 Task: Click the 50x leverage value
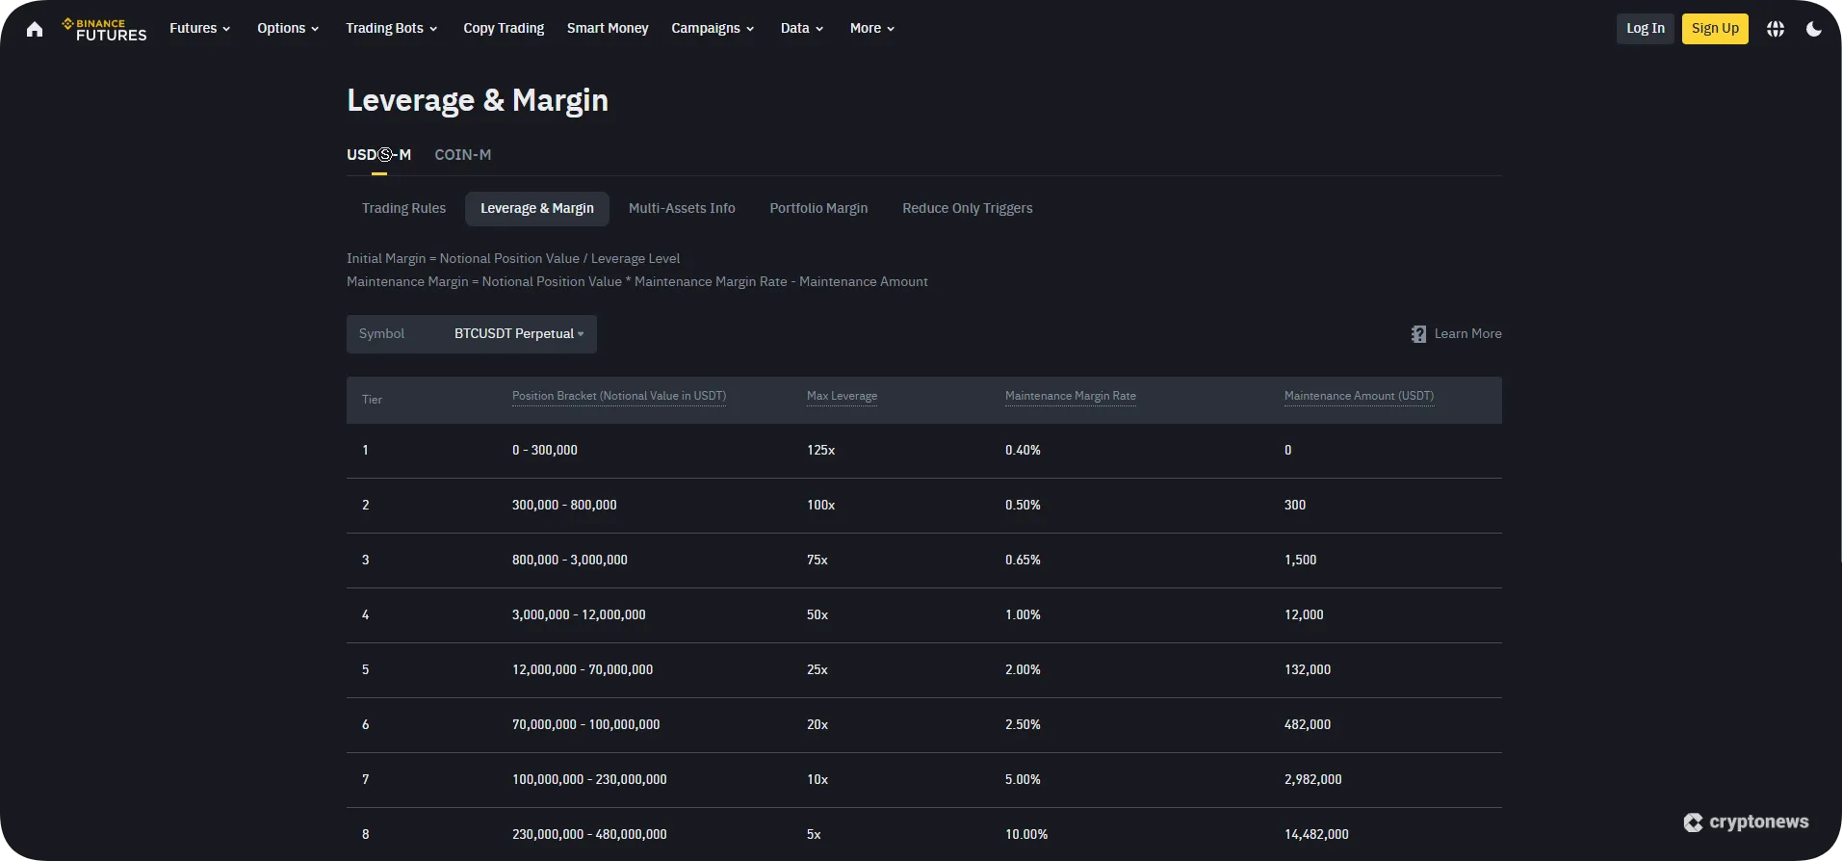pyautogui.click(x=817, y=615)
